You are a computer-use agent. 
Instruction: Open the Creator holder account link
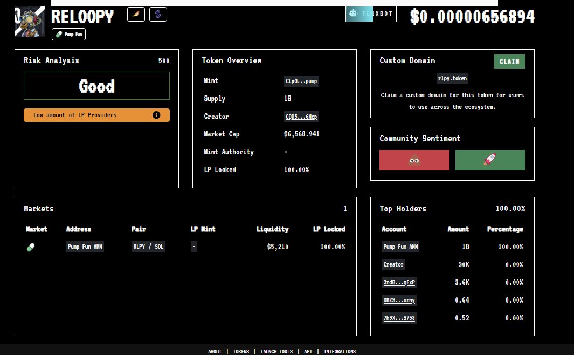[393, 264]
